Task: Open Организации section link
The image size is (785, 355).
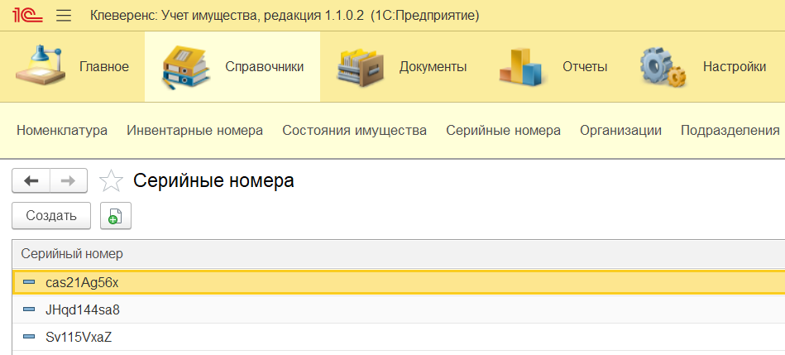Action: point(620,131)
